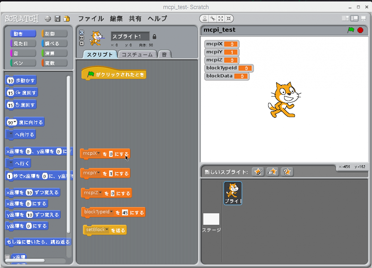Screen dimensions: 372x268
Task: Open the 90 度に向ける direction dropdown
Action: coord(15,122)
